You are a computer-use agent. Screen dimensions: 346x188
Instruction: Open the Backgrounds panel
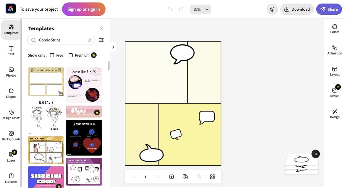pos(11,136)
